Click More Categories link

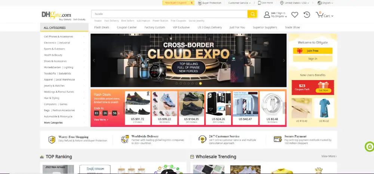pos(53,122)
